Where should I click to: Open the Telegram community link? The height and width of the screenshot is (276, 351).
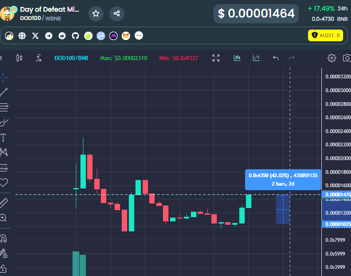pos(49,36)
